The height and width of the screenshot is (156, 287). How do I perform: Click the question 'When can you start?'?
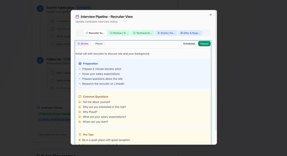(95, 122)
